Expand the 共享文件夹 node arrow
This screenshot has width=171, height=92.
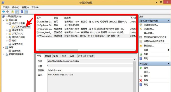(7, 34)
